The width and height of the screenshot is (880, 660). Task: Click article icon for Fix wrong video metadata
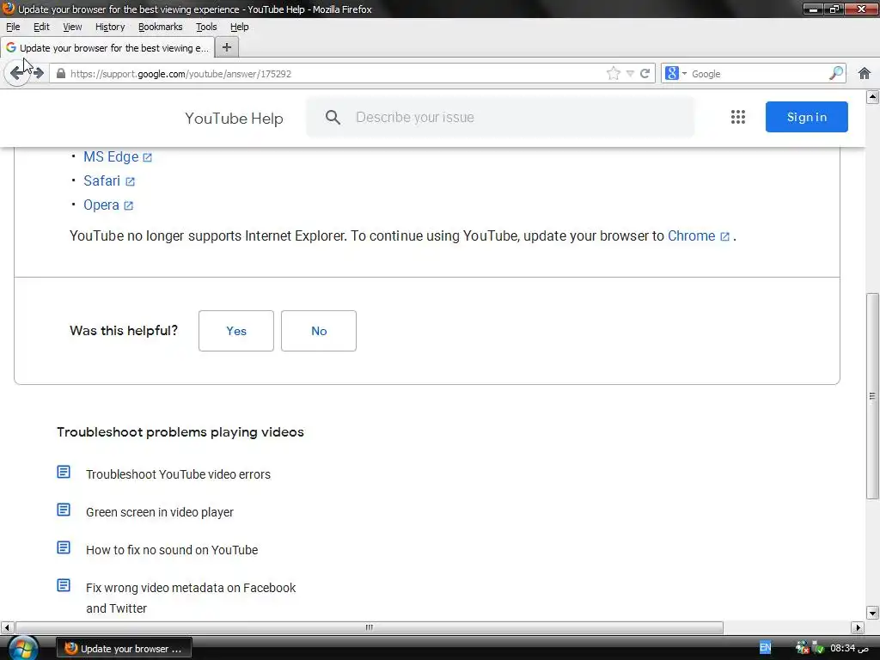tap(64, 585)
